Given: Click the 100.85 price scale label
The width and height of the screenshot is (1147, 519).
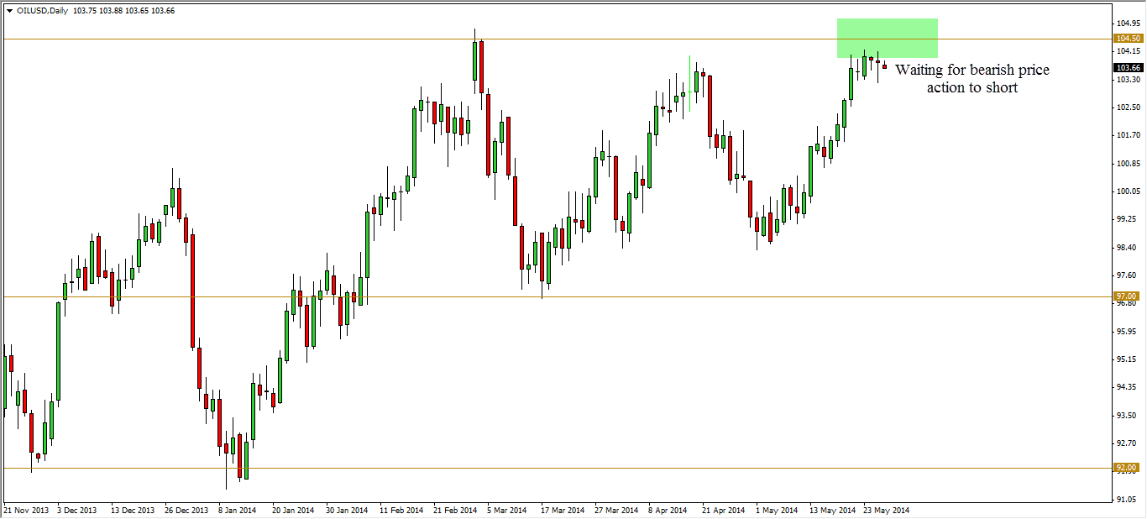Looking at the screenshot, I should pyautogui.click(x=1128, y=163).
